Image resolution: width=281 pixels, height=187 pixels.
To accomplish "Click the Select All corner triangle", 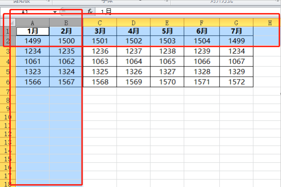I will tap(12, 23).
